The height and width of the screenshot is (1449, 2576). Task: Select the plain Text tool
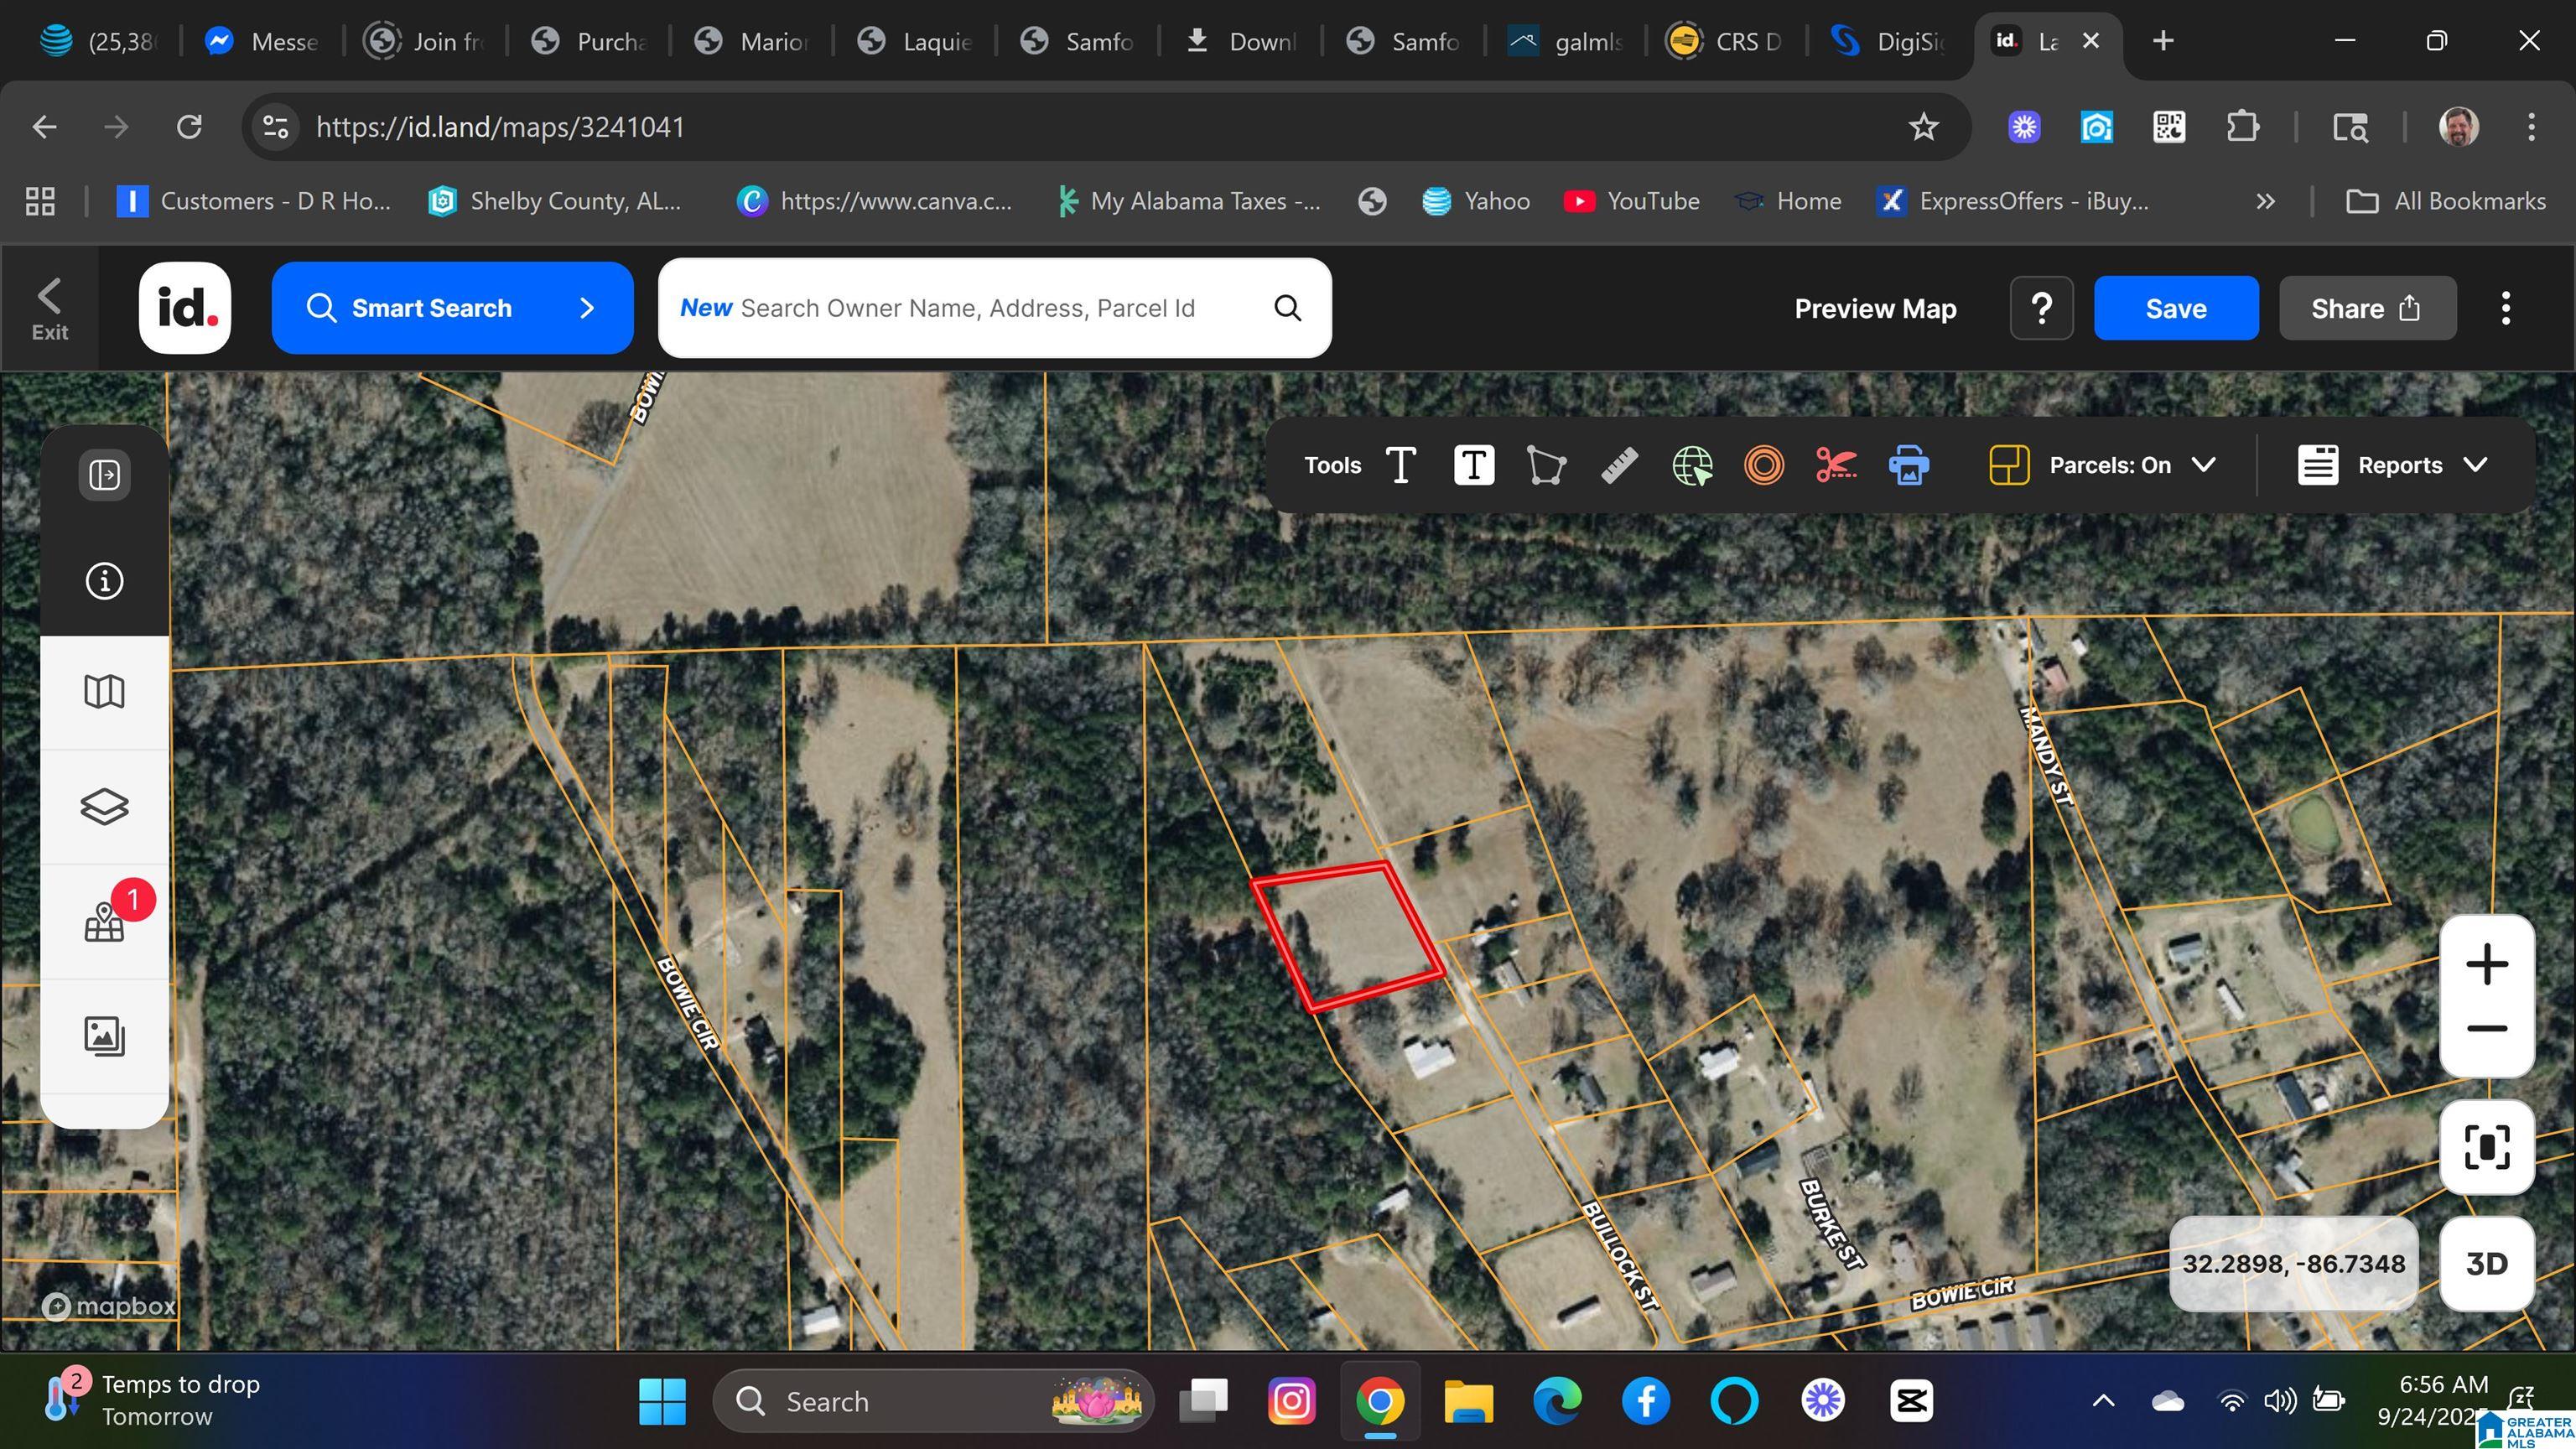(x=1401, y=465)
